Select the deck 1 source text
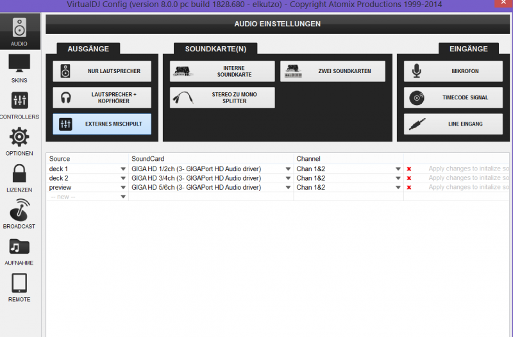 pos(58,169)
